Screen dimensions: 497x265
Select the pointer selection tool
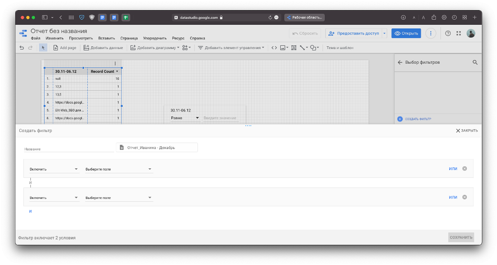43,48
